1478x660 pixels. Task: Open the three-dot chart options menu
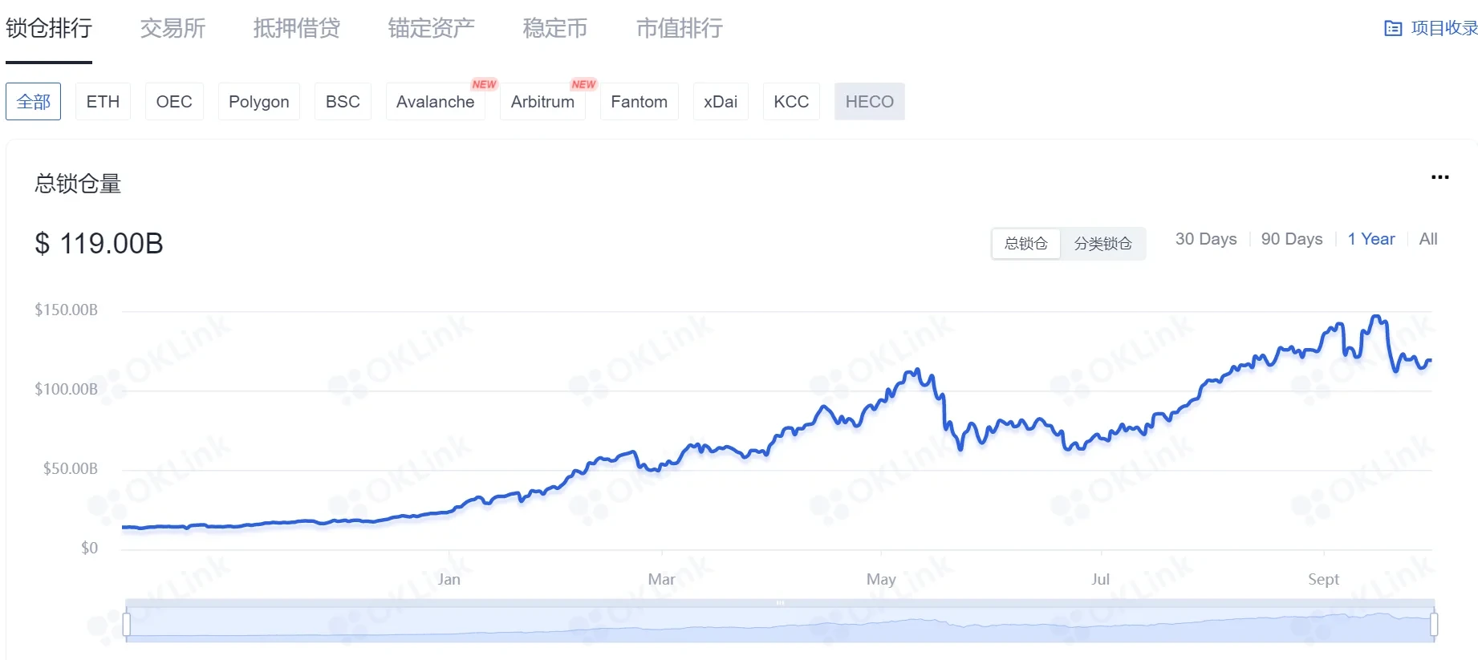pyautogui.click(x=1440, y=177)
